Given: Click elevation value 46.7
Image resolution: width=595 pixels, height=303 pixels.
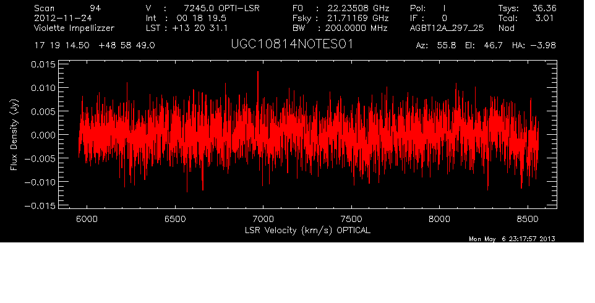Looking at the screenshot, I should (x=494, y=46).
